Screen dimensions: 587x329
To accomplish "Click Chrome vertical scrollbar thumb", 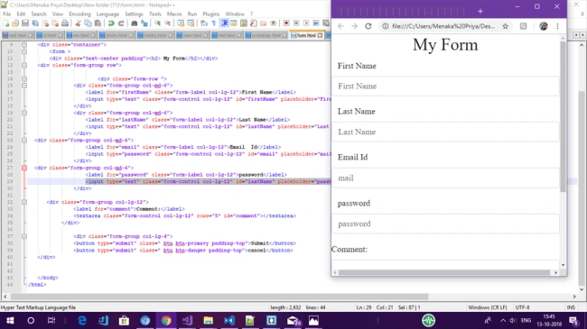I will click(x=563, y=116).
